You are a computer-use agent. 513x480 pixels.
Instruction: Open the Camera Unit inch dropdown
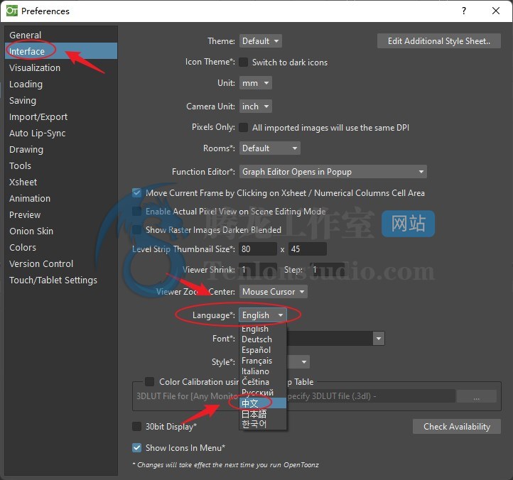pyautogui.click(x=256, y=106)
